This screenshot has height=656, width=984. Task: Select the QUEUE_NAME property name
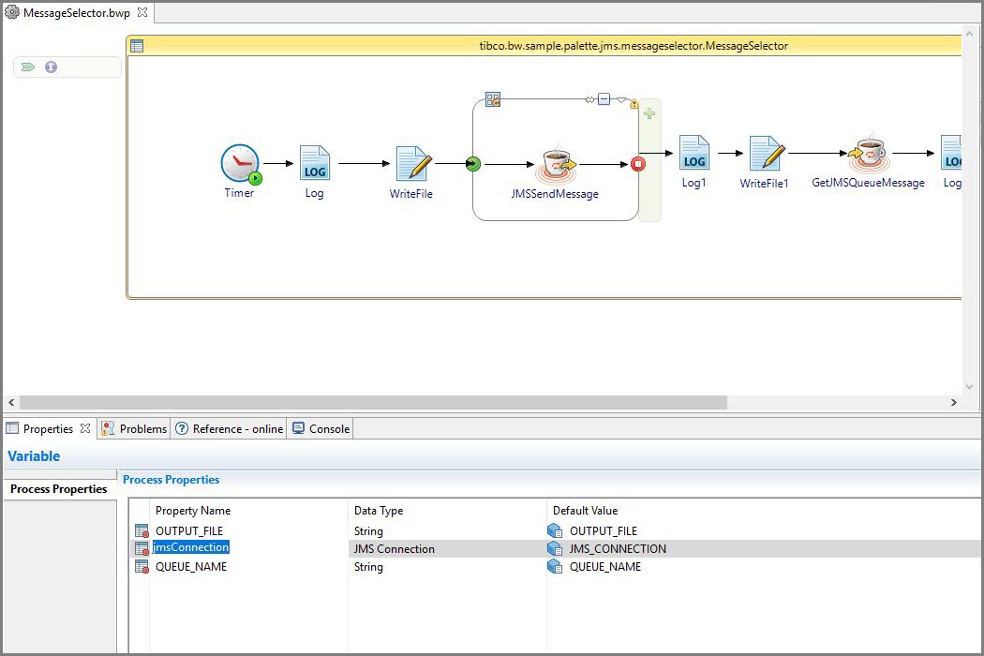coord(191,566)
